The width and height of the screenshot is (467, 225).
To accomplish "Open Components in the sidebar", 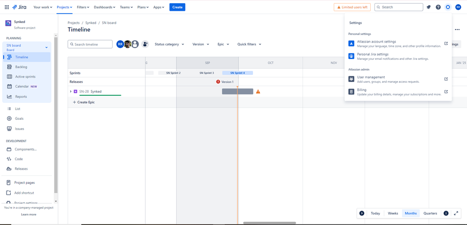I will pyautogui.click(x=27, y=149).
